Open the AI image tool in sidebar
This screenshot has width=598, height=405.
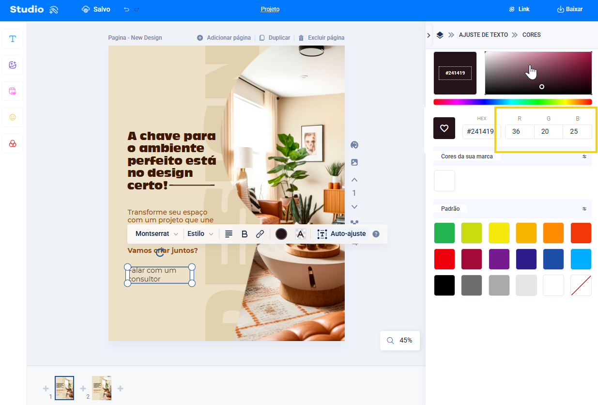point(13,65)
